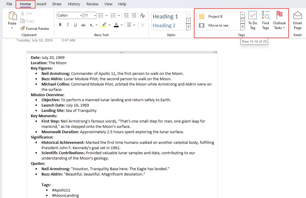Open the Draw tab
This screenshot has width=306, height=198.
click(57, 4)
